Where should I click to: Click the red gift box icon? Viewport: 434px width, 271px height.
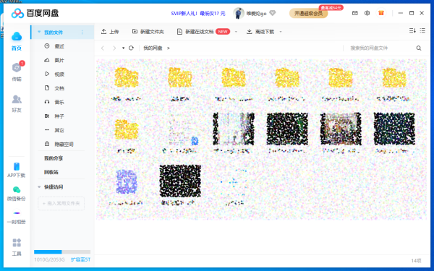tap(381, 13)
